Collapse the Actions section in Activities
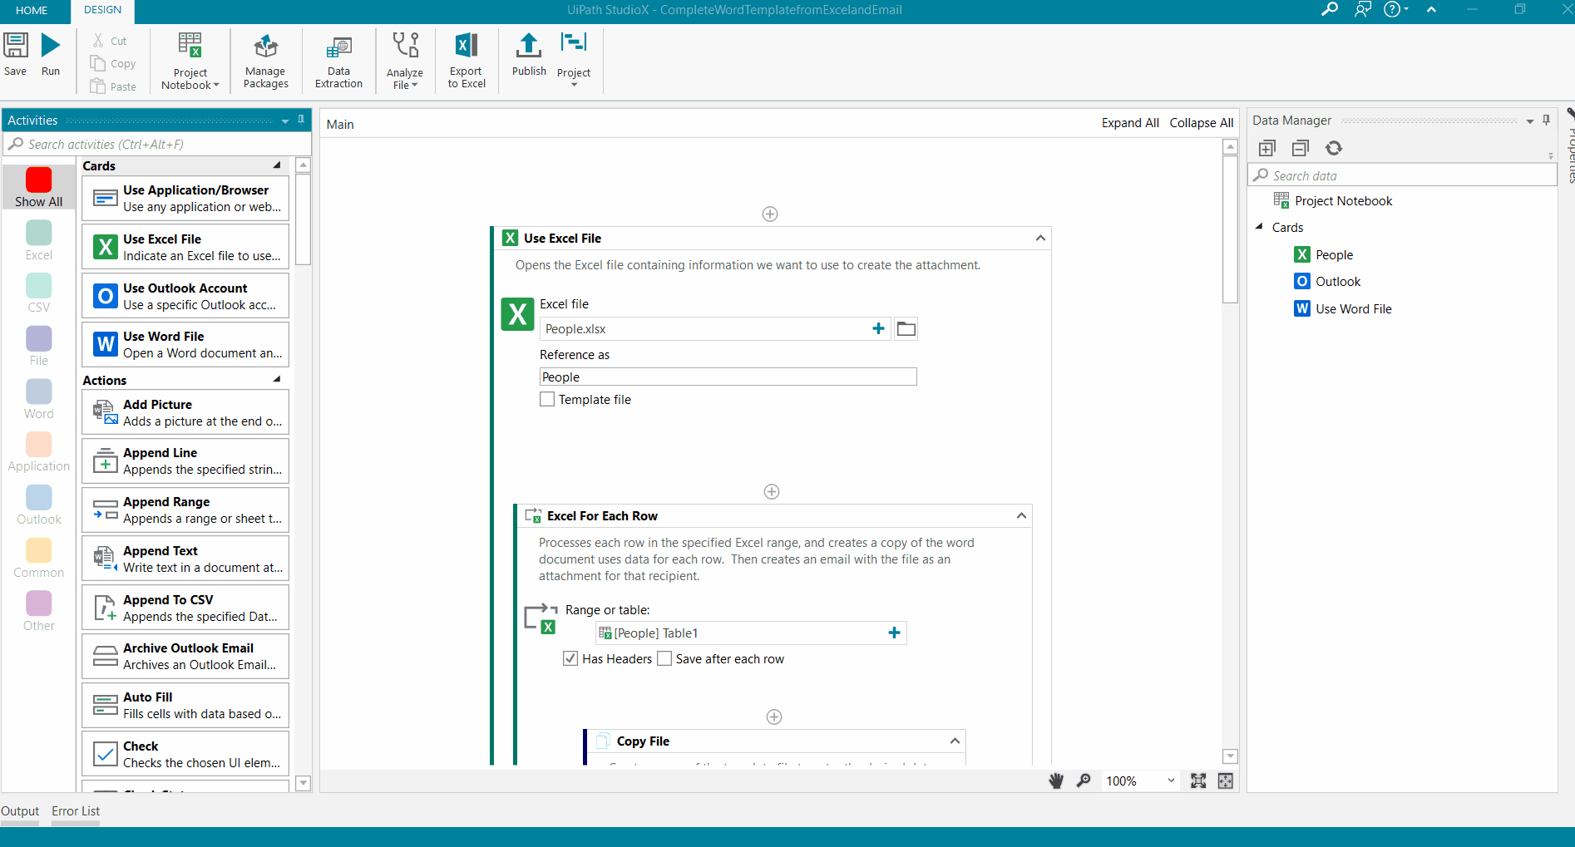Screen dimensions: 1575x847 [x=277, y=380]
